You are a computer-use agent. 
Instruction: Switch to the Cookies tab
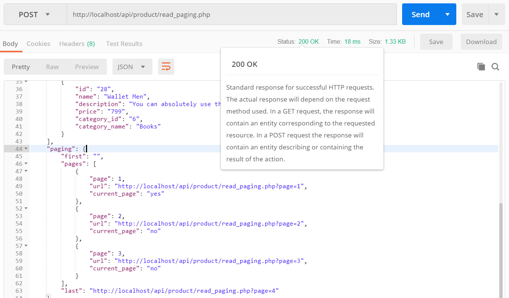point(38,44)
